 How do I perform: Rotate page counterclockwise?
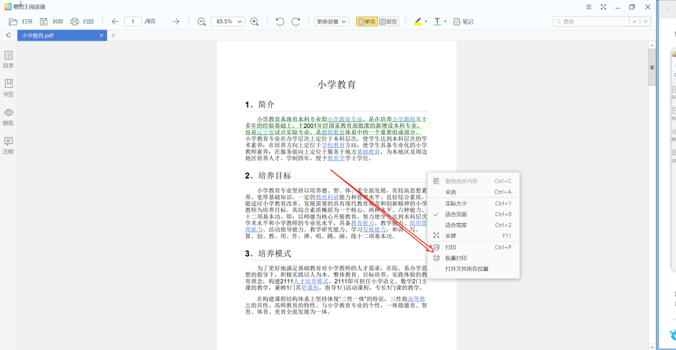click(x=280, y=21)
